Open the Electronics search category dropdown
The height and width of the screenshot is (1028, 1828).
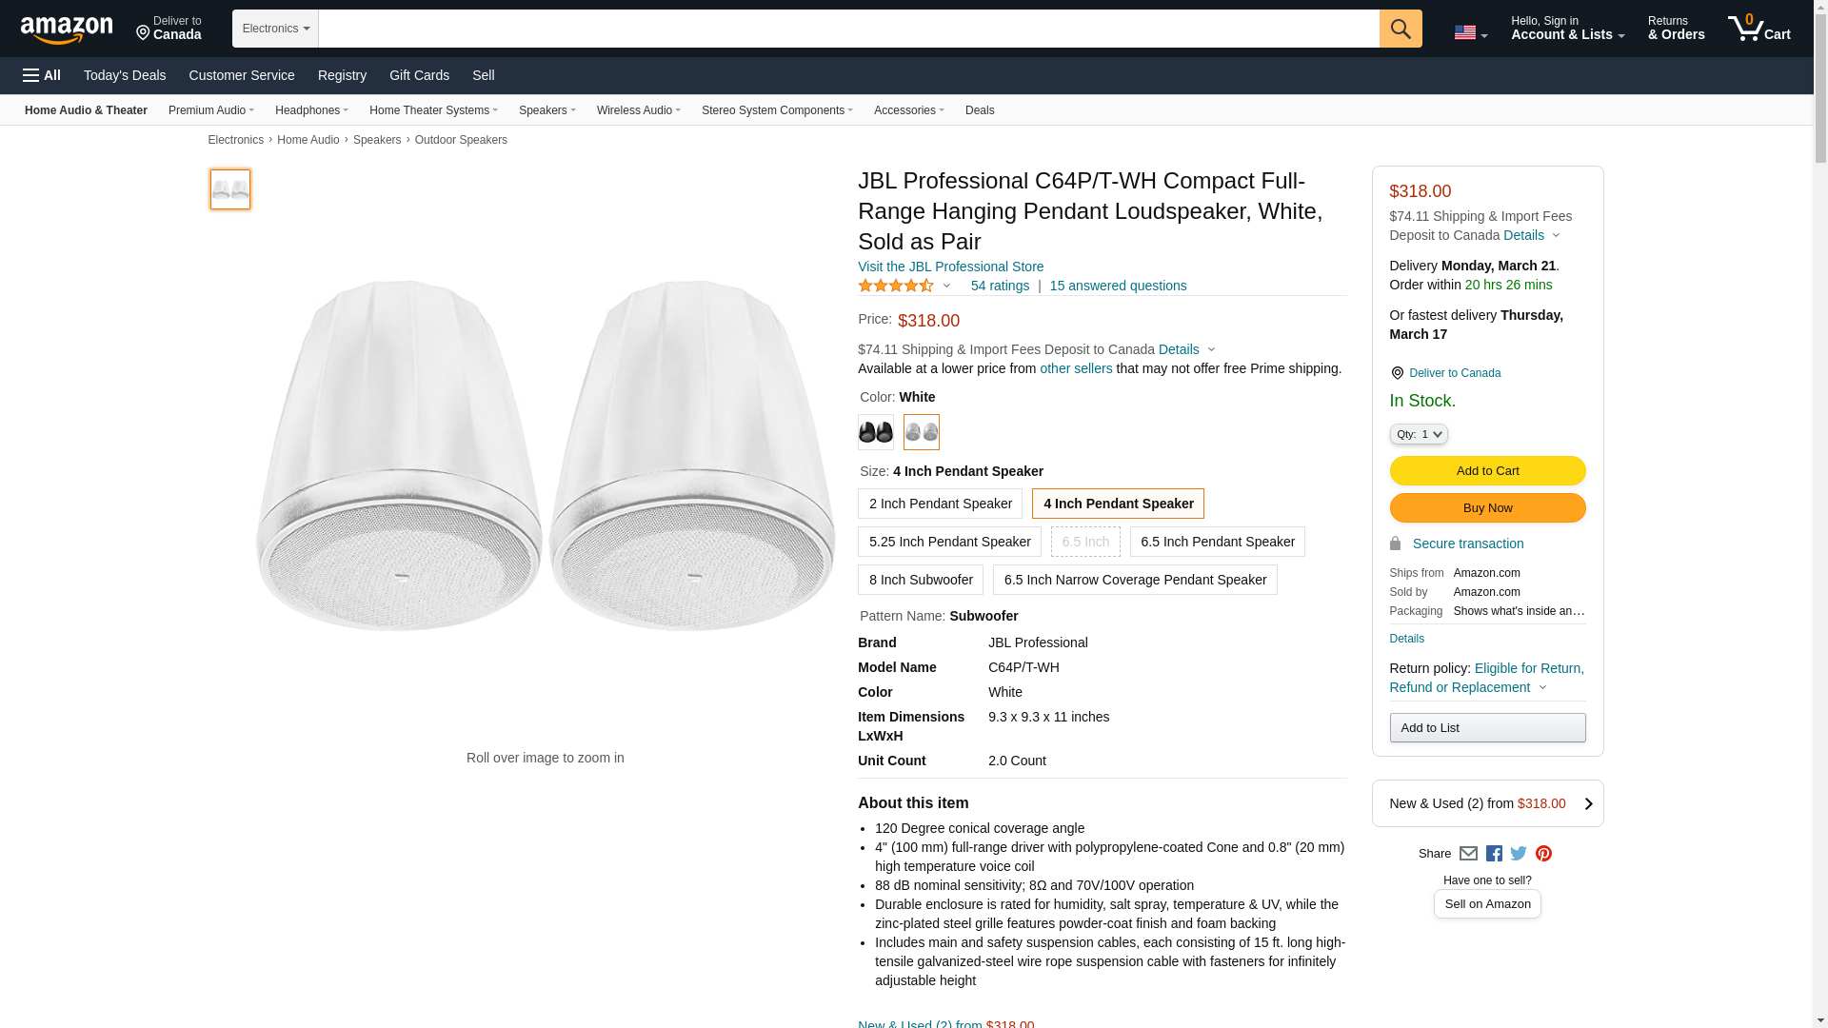click(x=275, y=29)
